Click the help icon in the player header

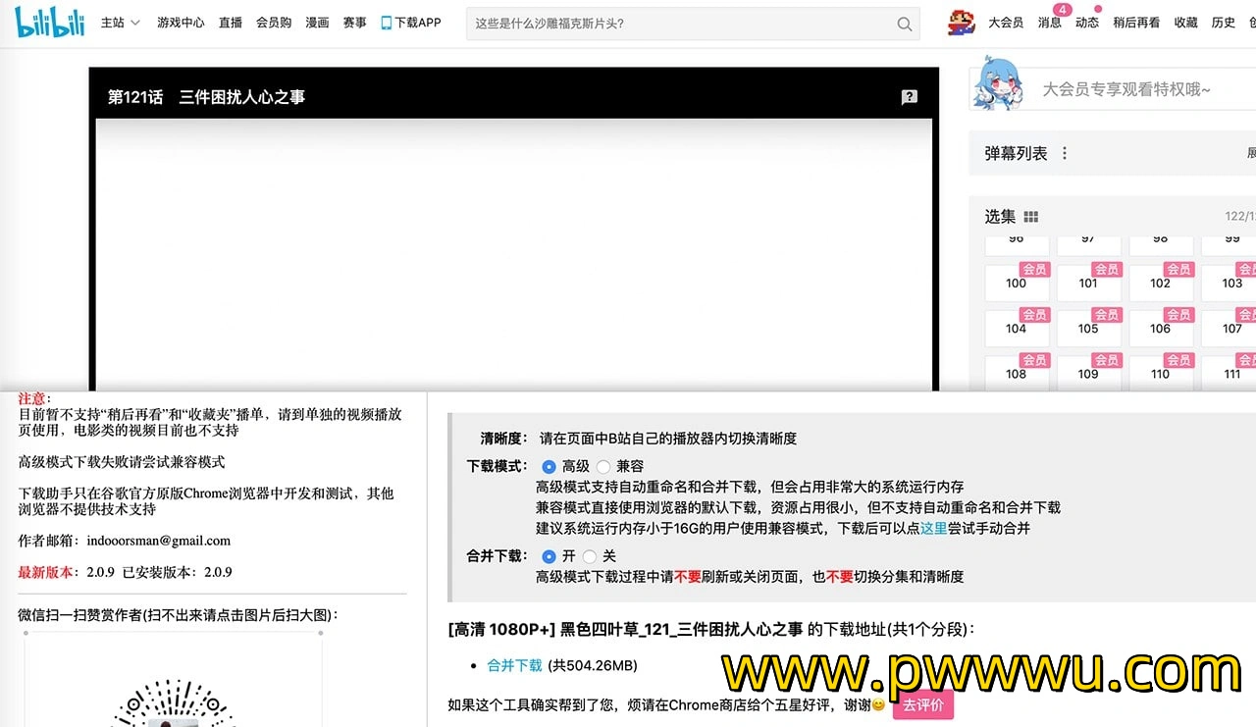(910, 97)
